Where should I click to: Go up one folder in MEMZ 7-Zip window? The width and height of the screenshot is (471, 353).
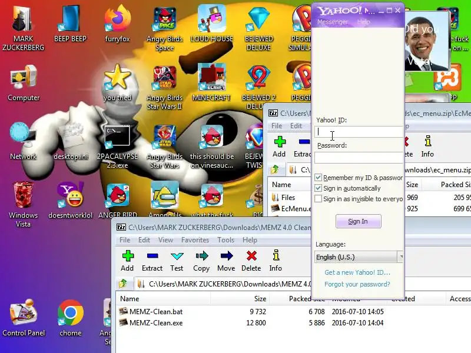point(123,284)
